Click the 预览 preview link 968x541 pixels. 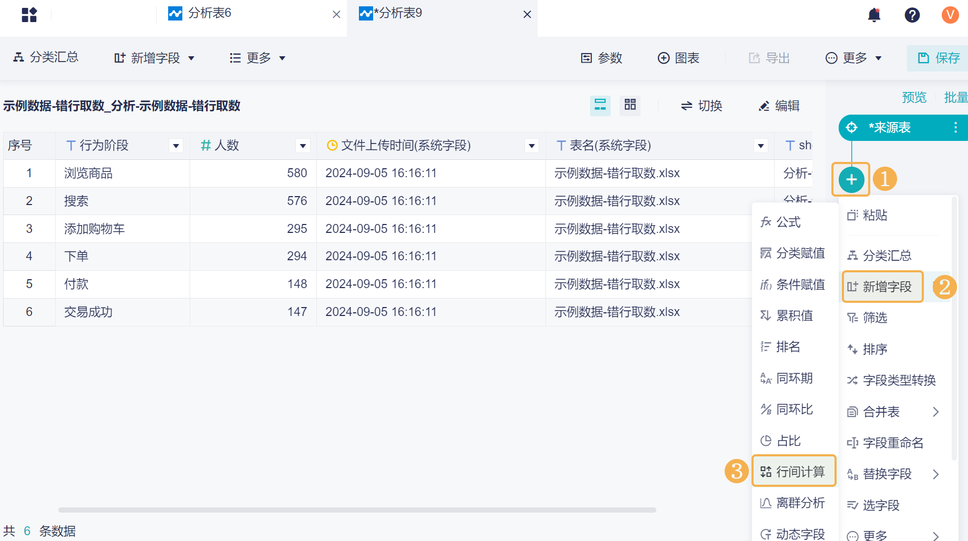(x=914, y=97)
